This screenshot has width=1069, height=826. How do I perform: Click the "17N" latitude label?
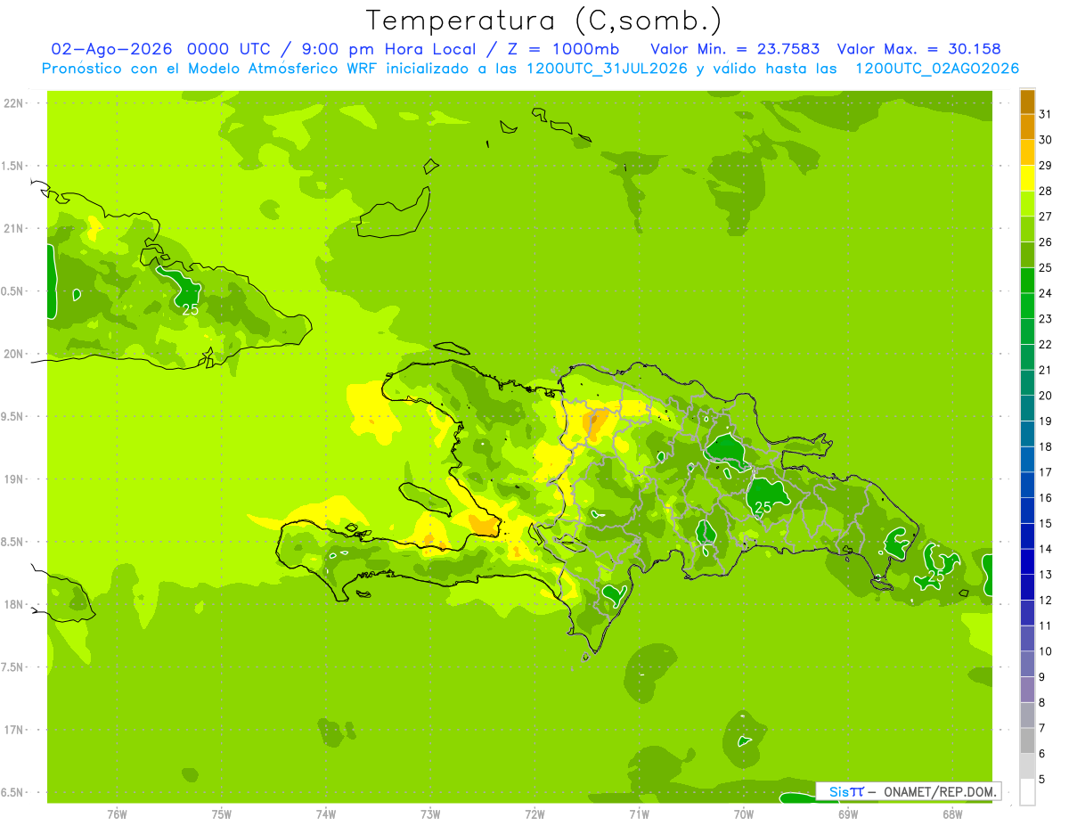13,730
